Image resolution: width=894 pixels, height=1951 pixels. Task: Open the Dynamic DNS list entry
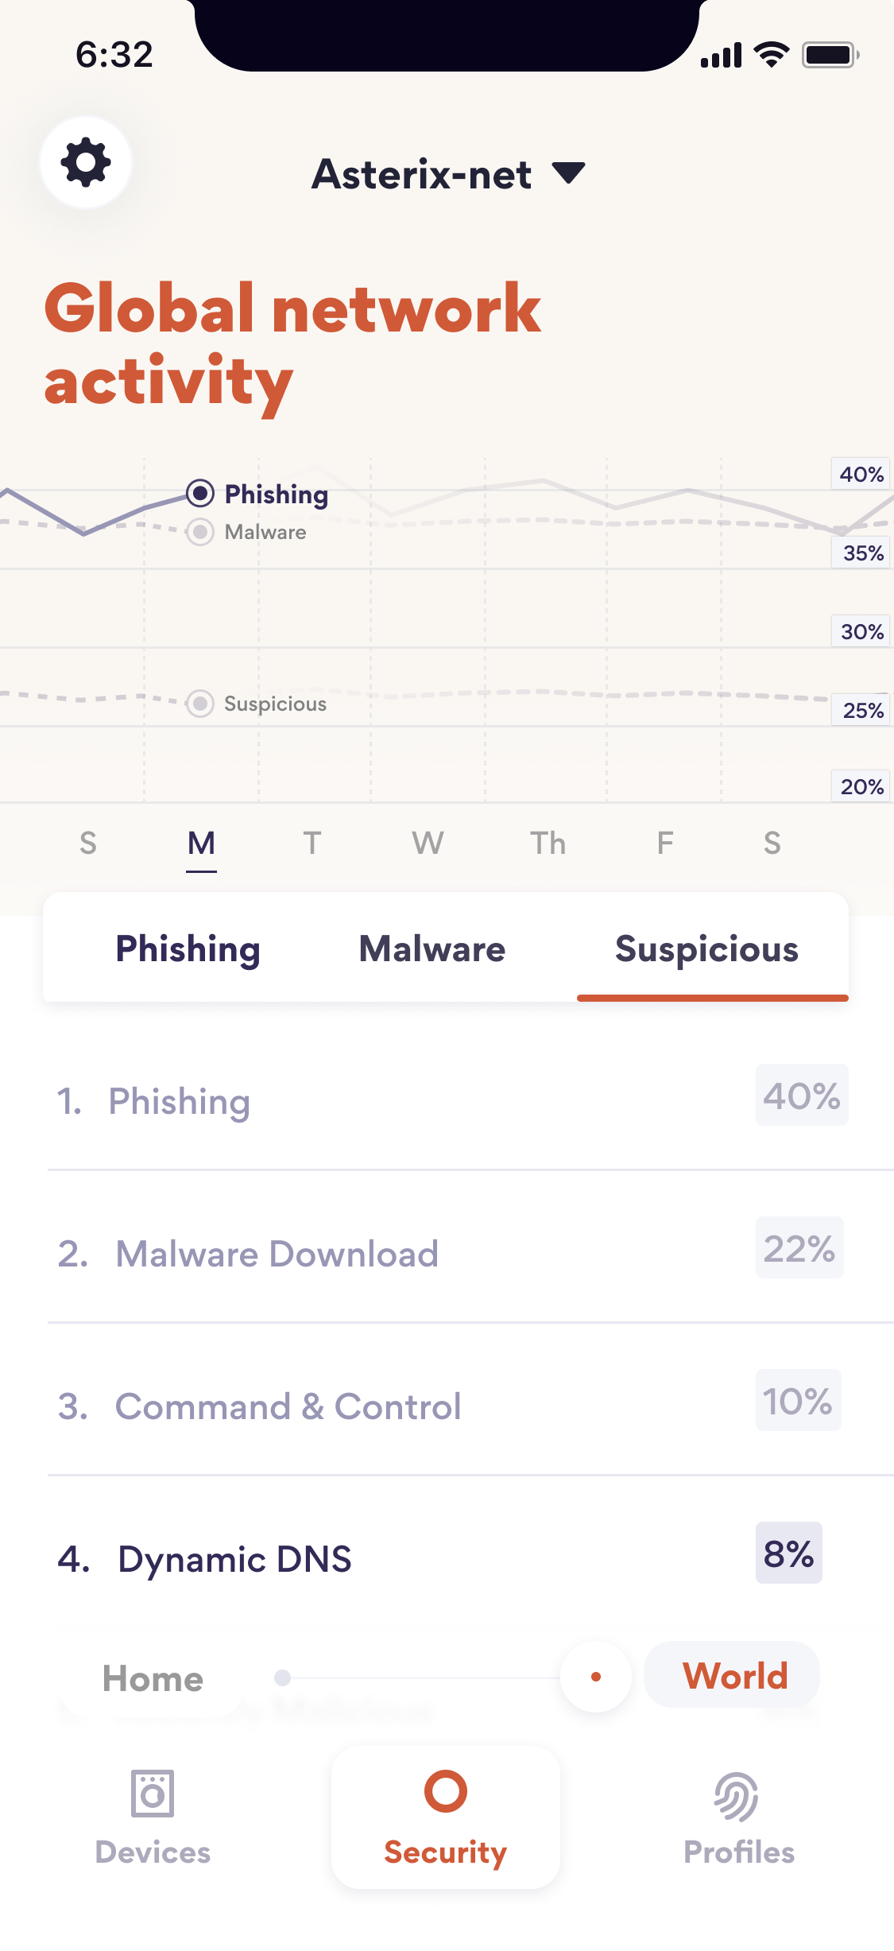point(235,1559)
